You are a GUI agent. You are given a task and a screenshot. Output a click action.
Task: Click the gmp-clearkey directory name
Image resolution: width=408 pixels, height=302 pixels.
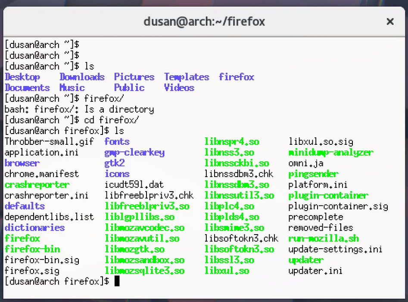134,153
